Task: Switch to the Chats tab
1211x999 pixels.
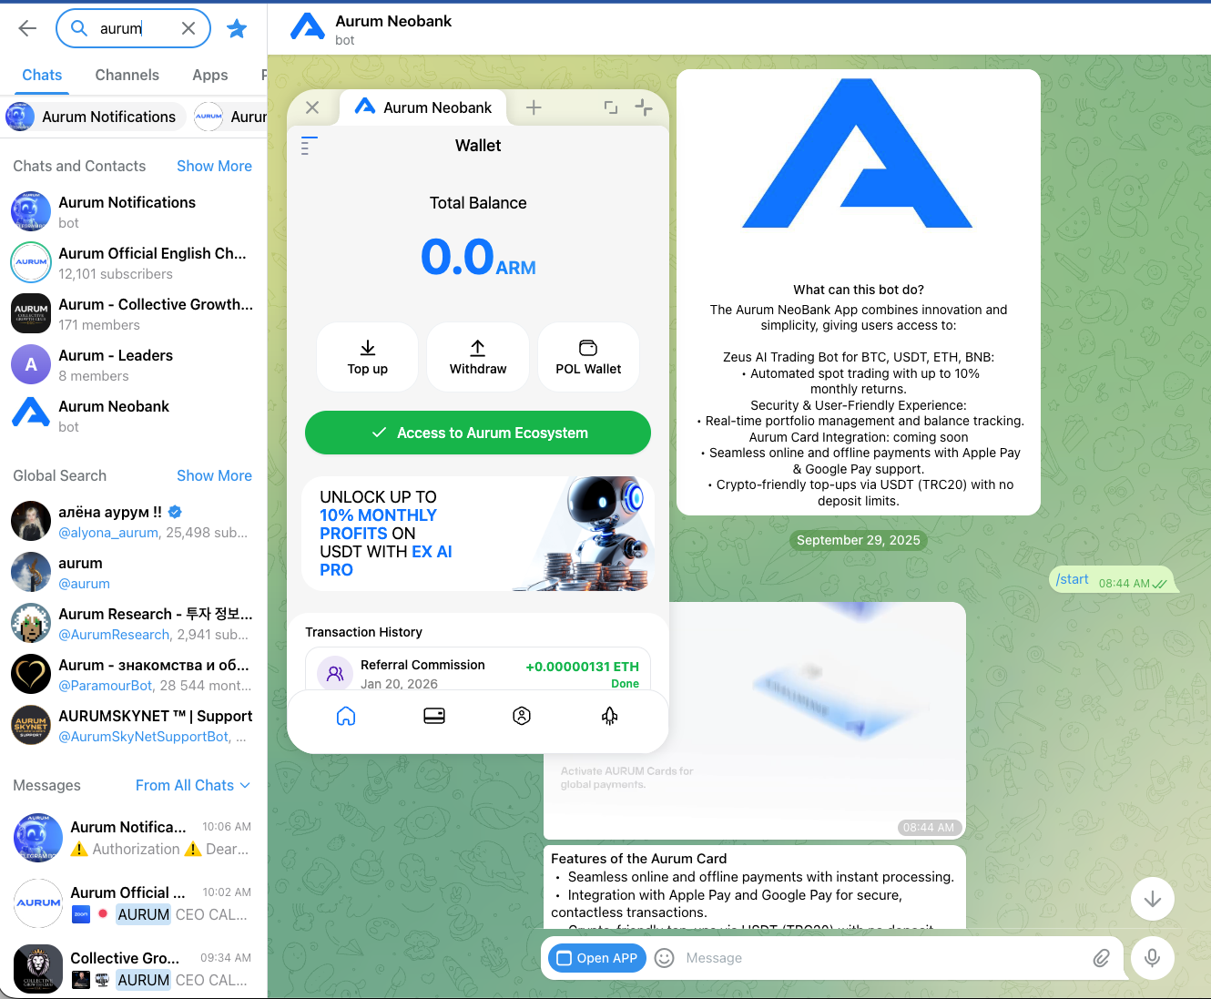Action: point(42,75)
